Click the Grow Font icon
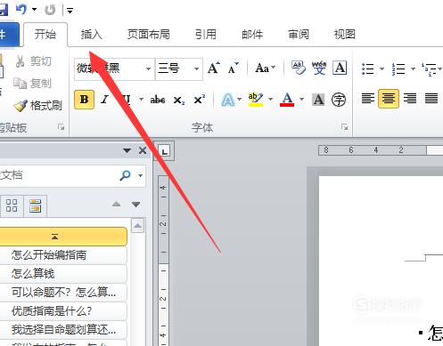The width and height of the screenshot is (443, 346). pos(214,68)
